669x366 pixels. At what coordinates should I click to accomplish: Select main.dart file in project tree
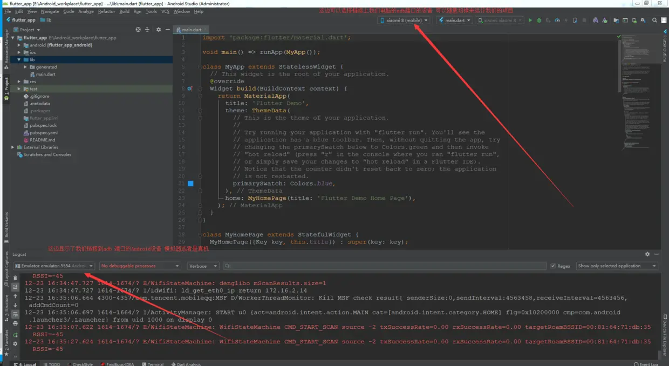tap(45, 74)
